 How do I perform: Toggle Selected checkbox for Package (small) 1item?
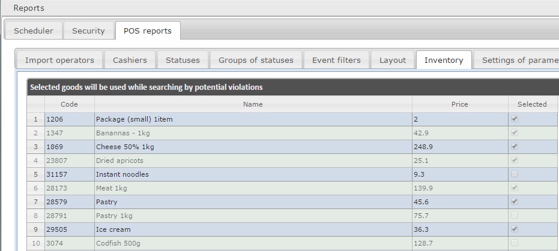[515, 119]
